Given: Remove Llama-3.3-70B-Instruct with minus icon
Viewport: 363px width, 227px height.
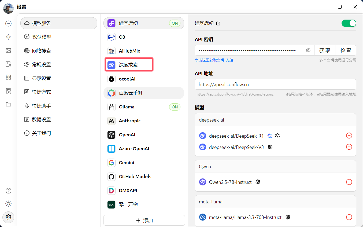Looking at the screenshot, I should 349,217.
